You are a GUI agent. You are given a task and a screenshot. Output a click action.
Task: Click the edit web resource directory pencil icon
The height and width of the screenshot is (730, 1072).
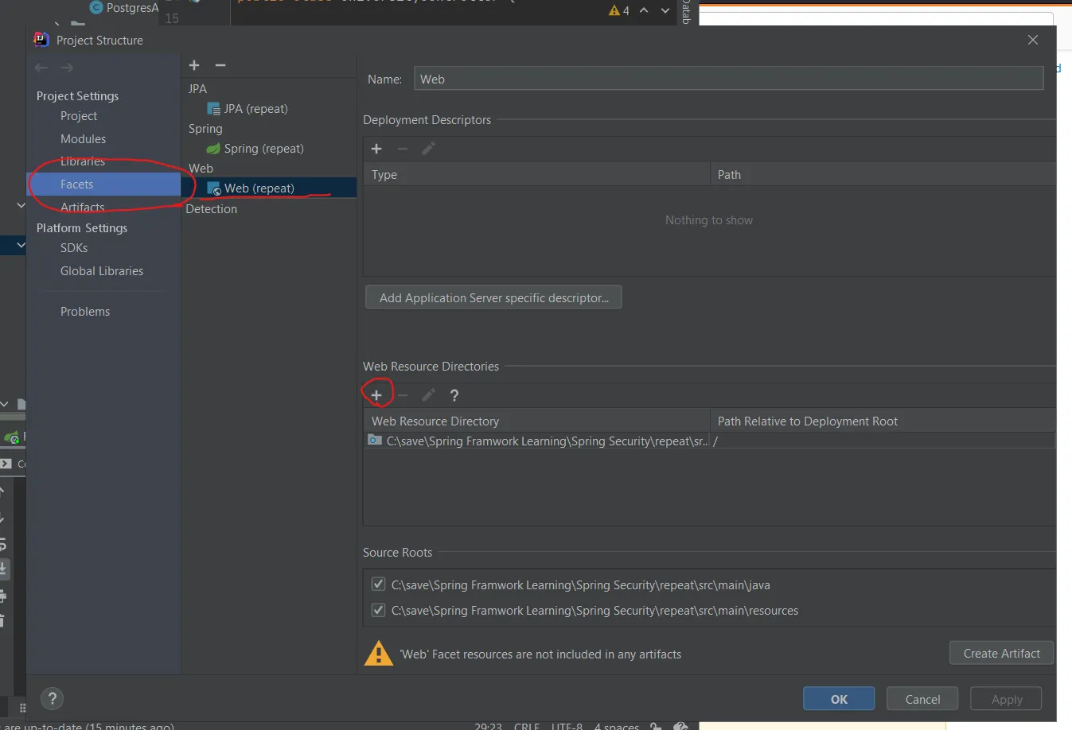pyautogui.click(x=428, y=395)
